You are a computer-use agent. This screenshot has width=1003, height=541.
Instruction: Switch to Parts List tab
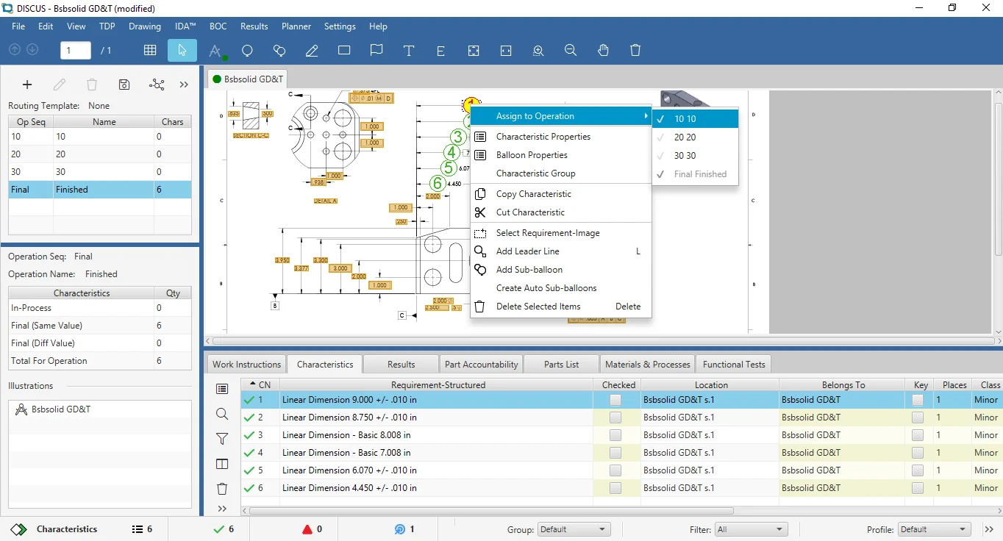point(562,364)
